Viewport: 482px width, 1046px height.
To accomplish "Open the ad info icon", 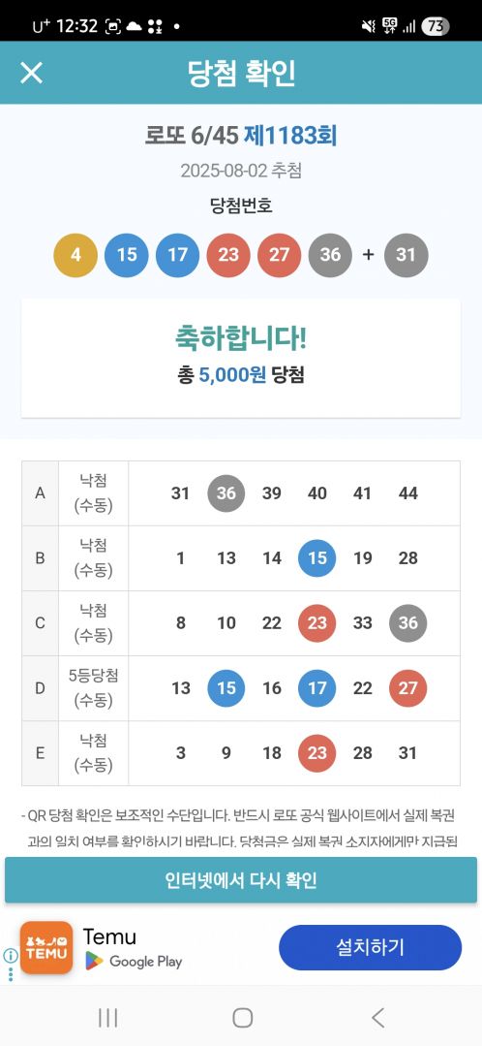I will [x=10, y=956].
